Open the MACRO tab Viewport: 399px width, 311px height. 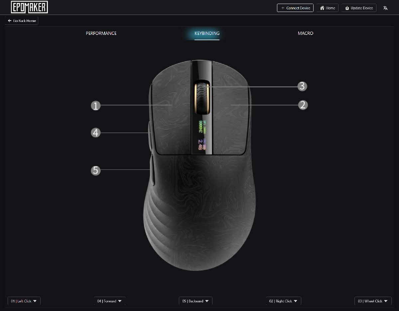tap(306, 33)
